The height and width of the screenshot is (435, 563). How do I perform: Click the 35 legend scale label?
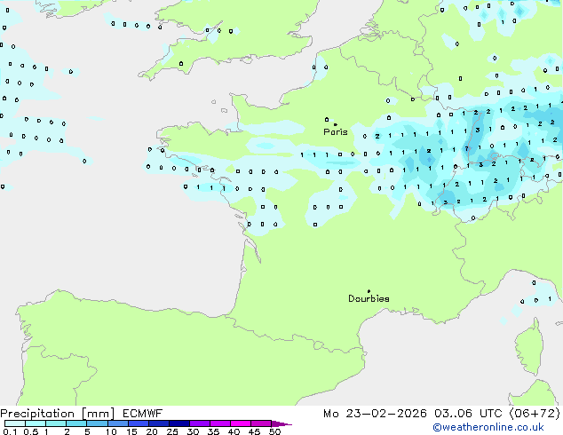pos(213,431)
